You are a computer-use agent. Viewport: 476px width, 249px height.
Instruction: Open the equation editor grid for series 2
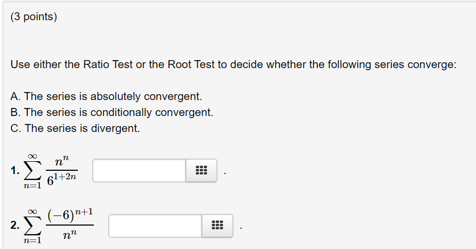click(217, 226)
